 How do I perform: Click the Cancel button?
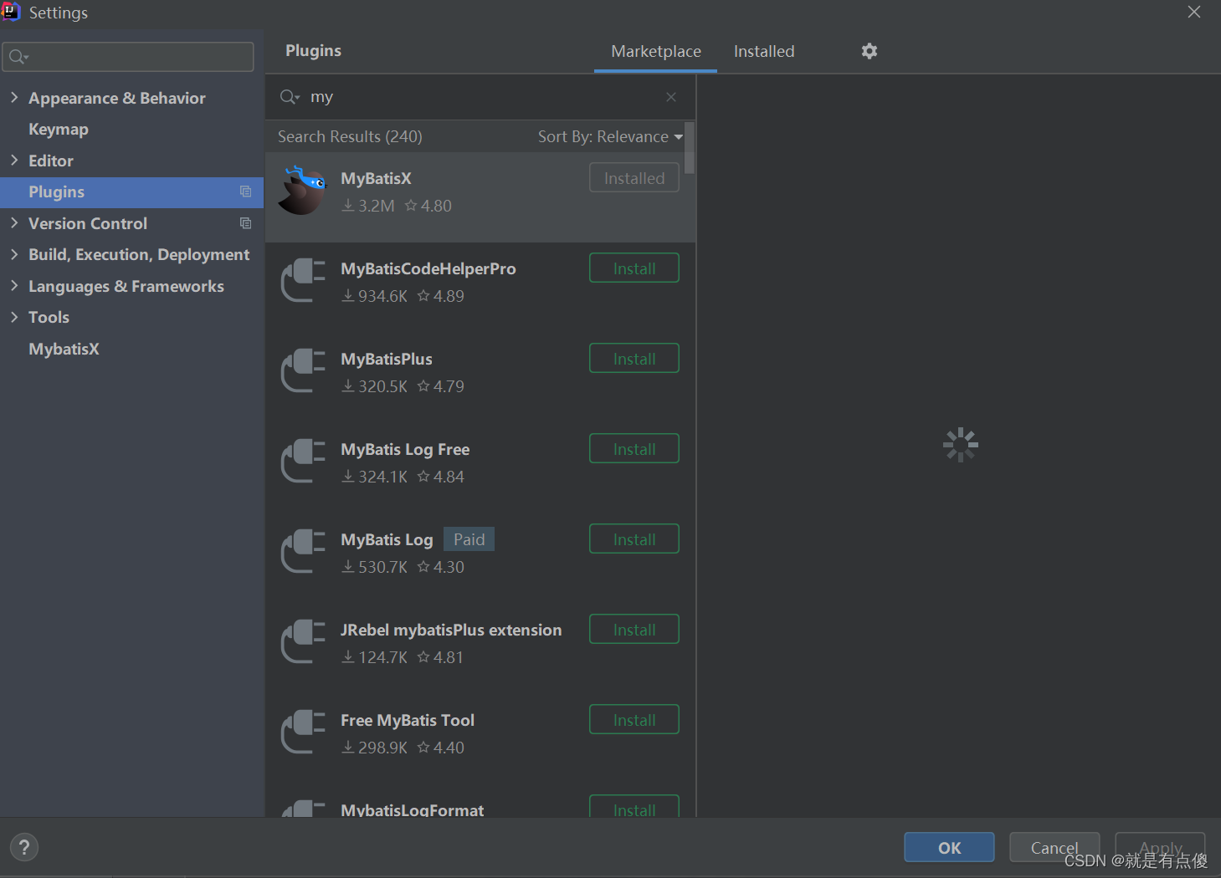coord(1054,847)
